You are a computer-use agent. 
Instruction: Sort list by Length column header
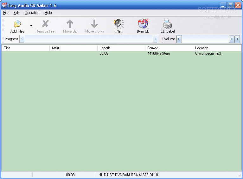(121, 48)
